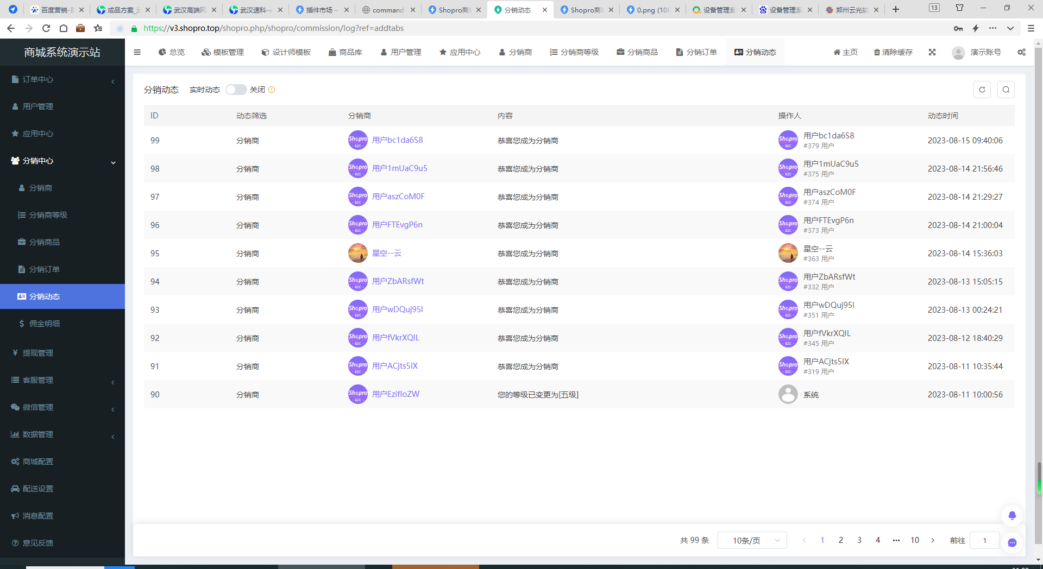Image resolution: width=1043 pixels, height=569 pixels.
Task: Click the key password icon in address bar
Action: (958, 28)
